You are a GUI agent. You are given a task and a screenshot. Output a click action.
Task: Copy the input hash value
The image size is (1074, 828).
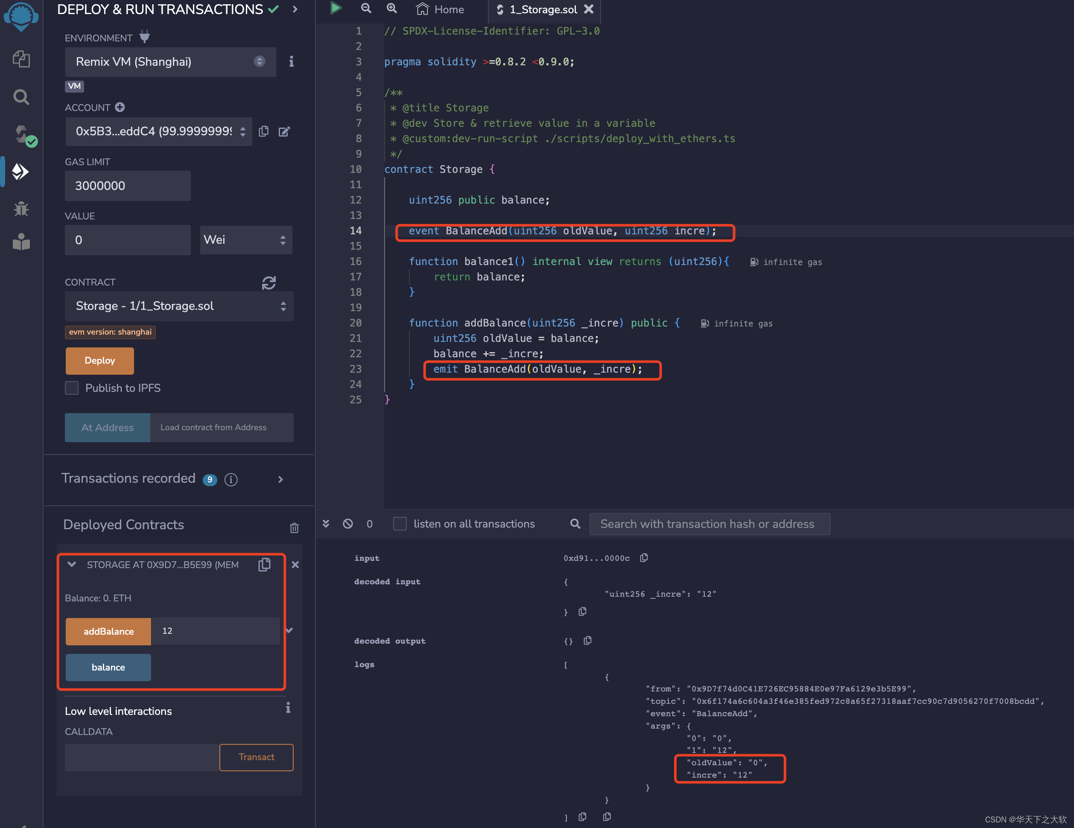(644, 557)
